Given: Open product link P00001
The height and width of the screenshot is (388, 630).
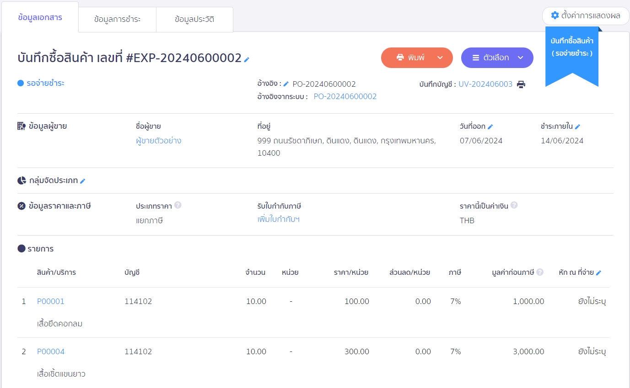Looking at the screenshot, I should click(x=51, y=301).
